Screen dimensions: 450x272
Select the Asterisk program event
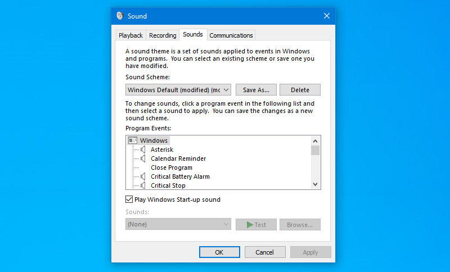coord(162,149)
